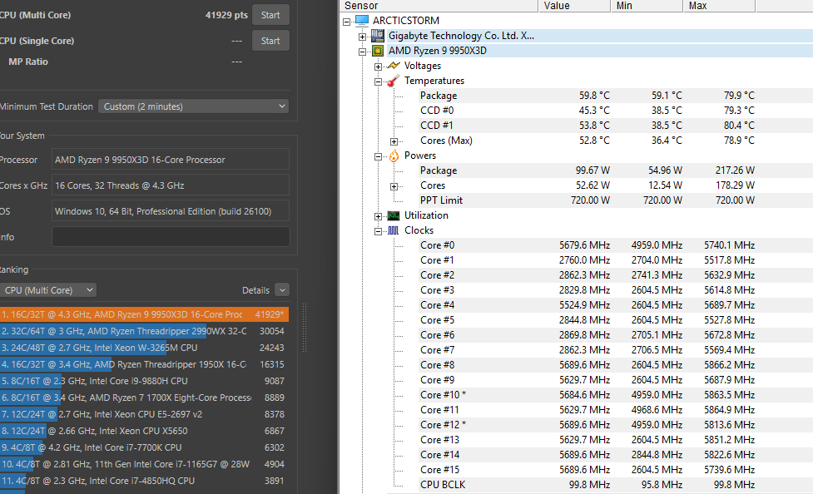Select the Threadripper 2990WX ranking entry
Image resolution: width=813 pixels, height=494 pixels.
[x=144, y=331]
